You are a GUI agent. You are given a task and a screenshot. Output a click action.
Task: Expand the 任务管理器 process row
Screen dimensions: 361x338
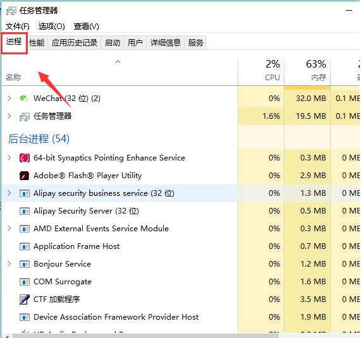coord(9,116)
